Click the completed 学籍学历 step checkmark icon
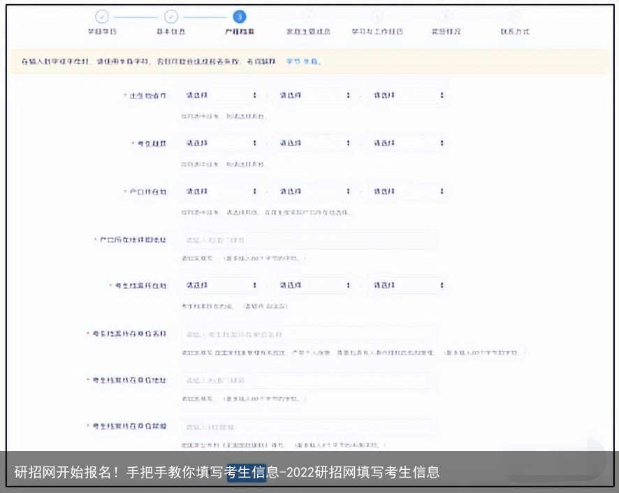Image resolution: width=619 pixels, height=493 pixels. pyautogui.click(x=102, y=16)
